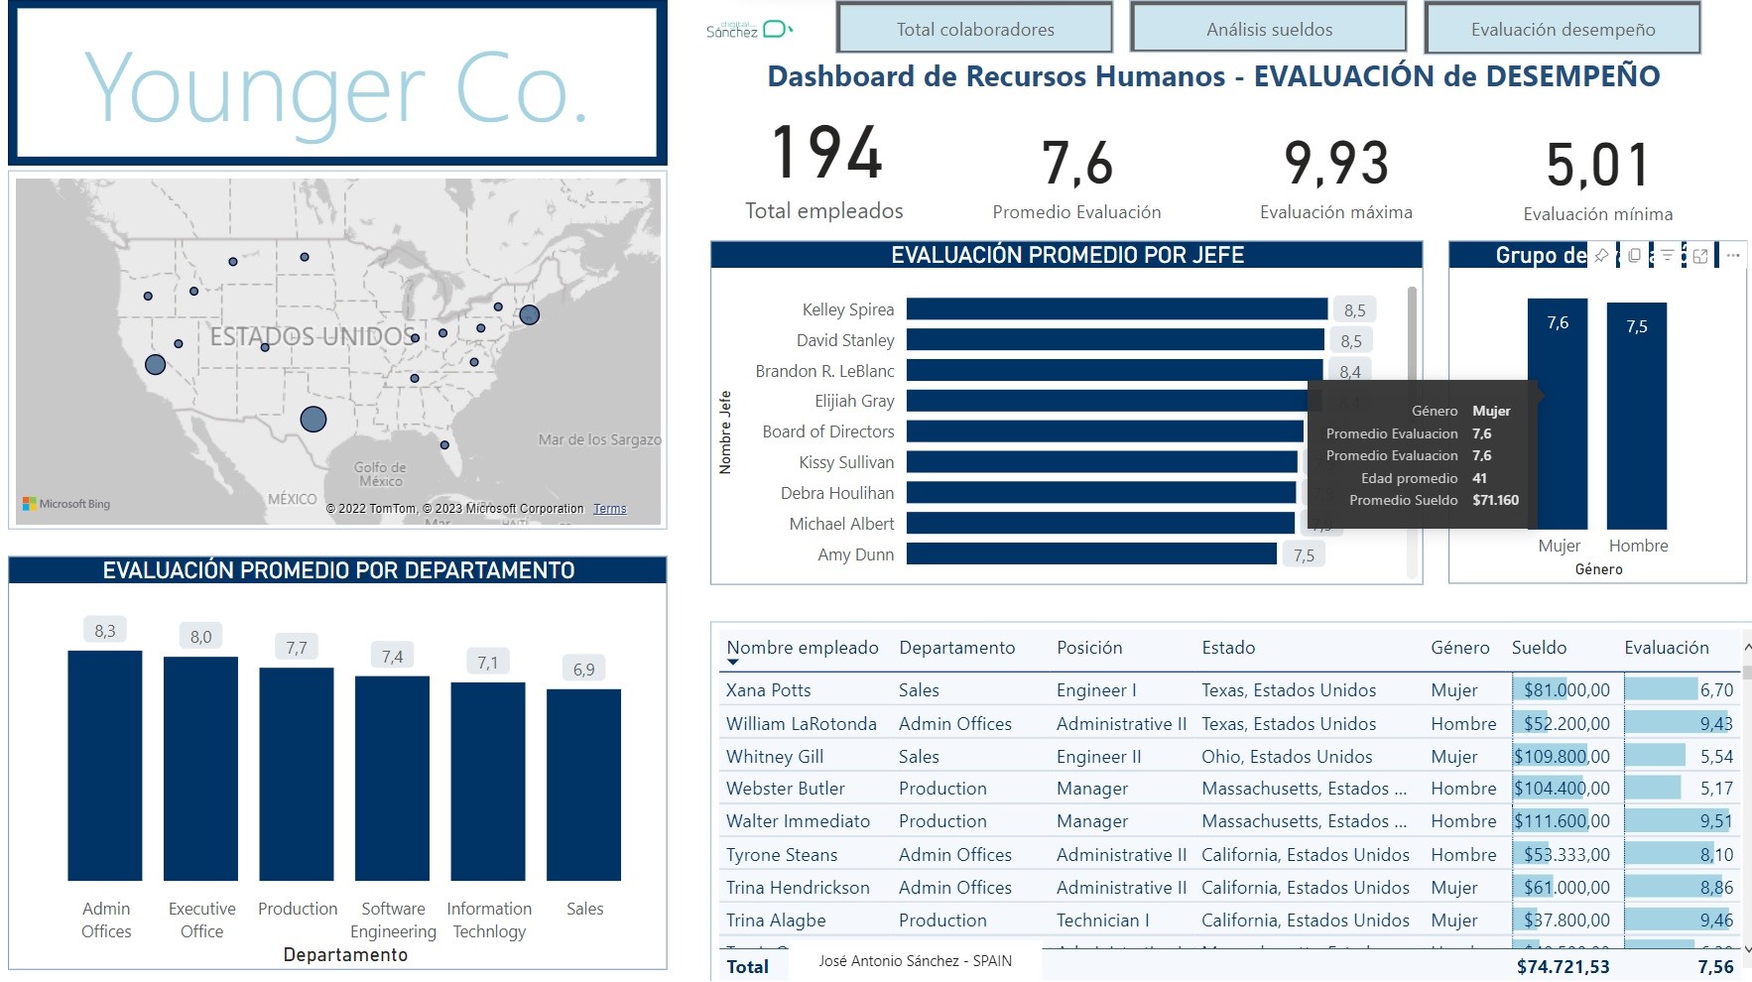
Task: Select the Kelley Spirea bar
Action: [1116, 309]
